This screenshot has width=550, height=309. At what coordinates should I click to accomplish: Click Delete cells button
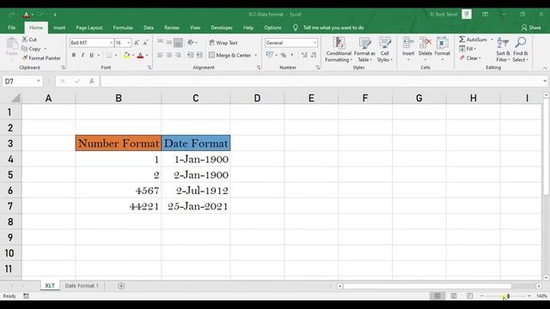coord(425,49)
